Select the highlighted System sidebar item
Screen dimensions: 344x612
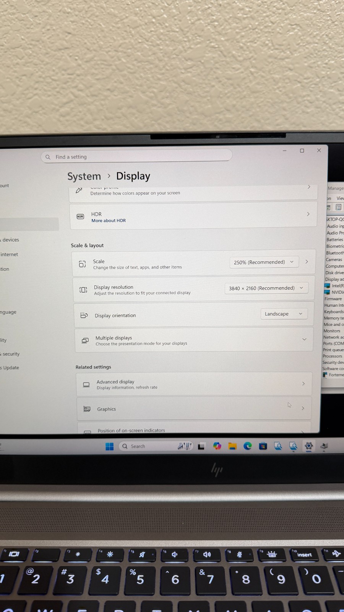[29, 224]
